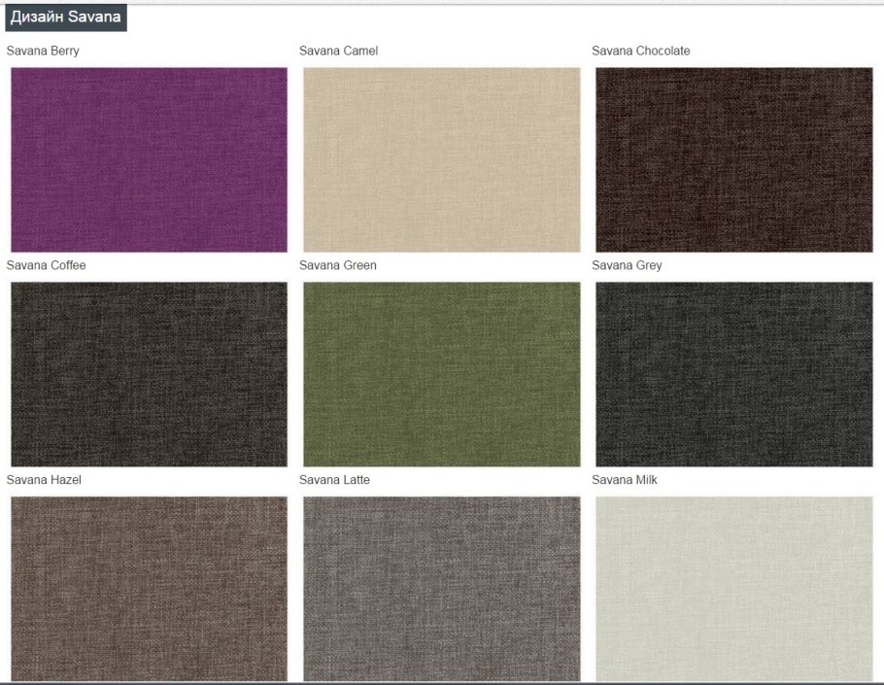Click the Savana Grey text label

tap(627, 265)
